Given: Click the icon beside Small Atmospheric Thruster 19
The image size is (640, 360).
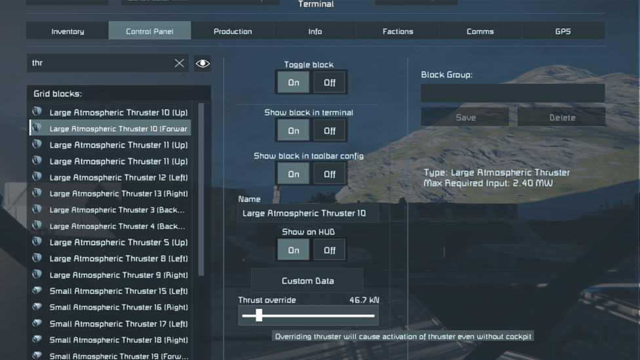Looking at the screenshot, I should point(37,355).
